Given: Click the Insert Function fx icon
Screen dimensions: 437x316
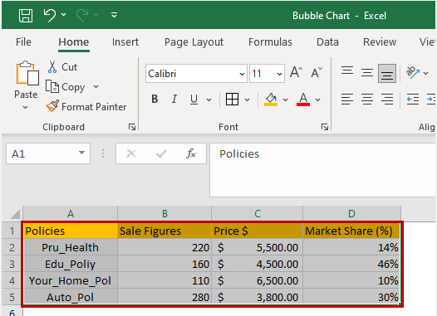Looking at the screenshot, I should pos(191,153).
